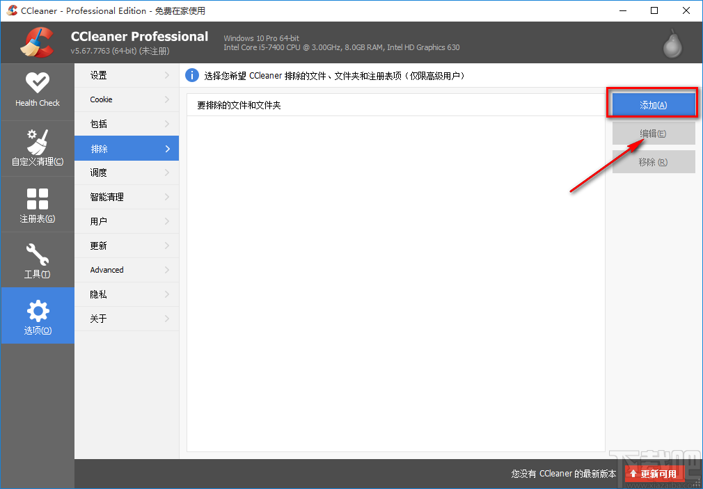Expand chevron next to 更新
Image resolution: width=703 pixels, height=489 pixels.
click(167, 246)
